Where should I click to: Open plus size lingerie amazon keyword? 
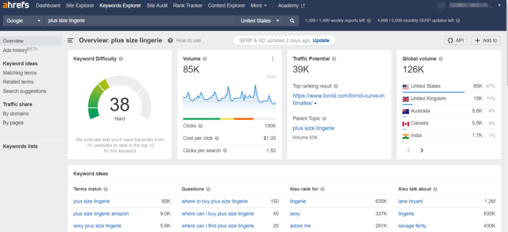tap(101, 214)
